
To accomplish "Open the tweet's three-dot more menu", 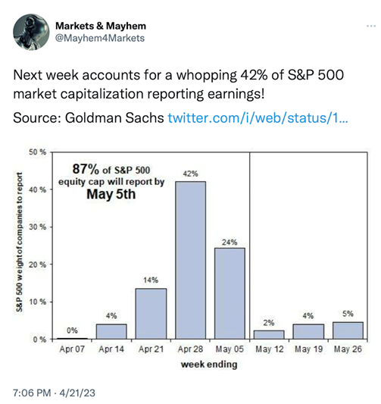I will point(371,26).
